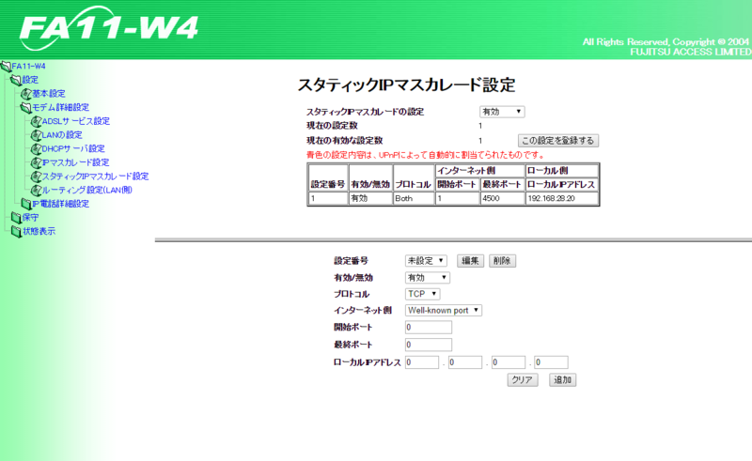The image size is (752, 461).
Task: Open the 保守 tree link
Action: point(30,218)
